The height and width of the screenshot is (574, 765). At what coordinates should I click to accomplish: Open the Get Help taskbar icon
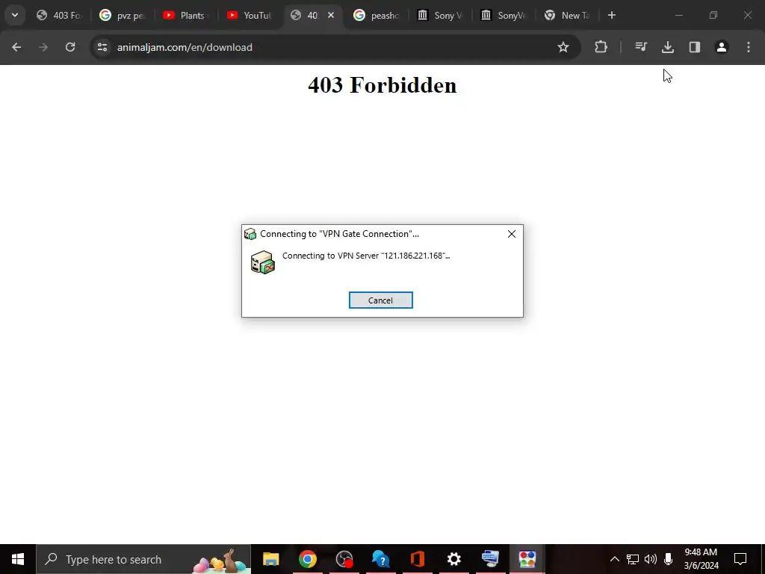(x=380, y=559)
